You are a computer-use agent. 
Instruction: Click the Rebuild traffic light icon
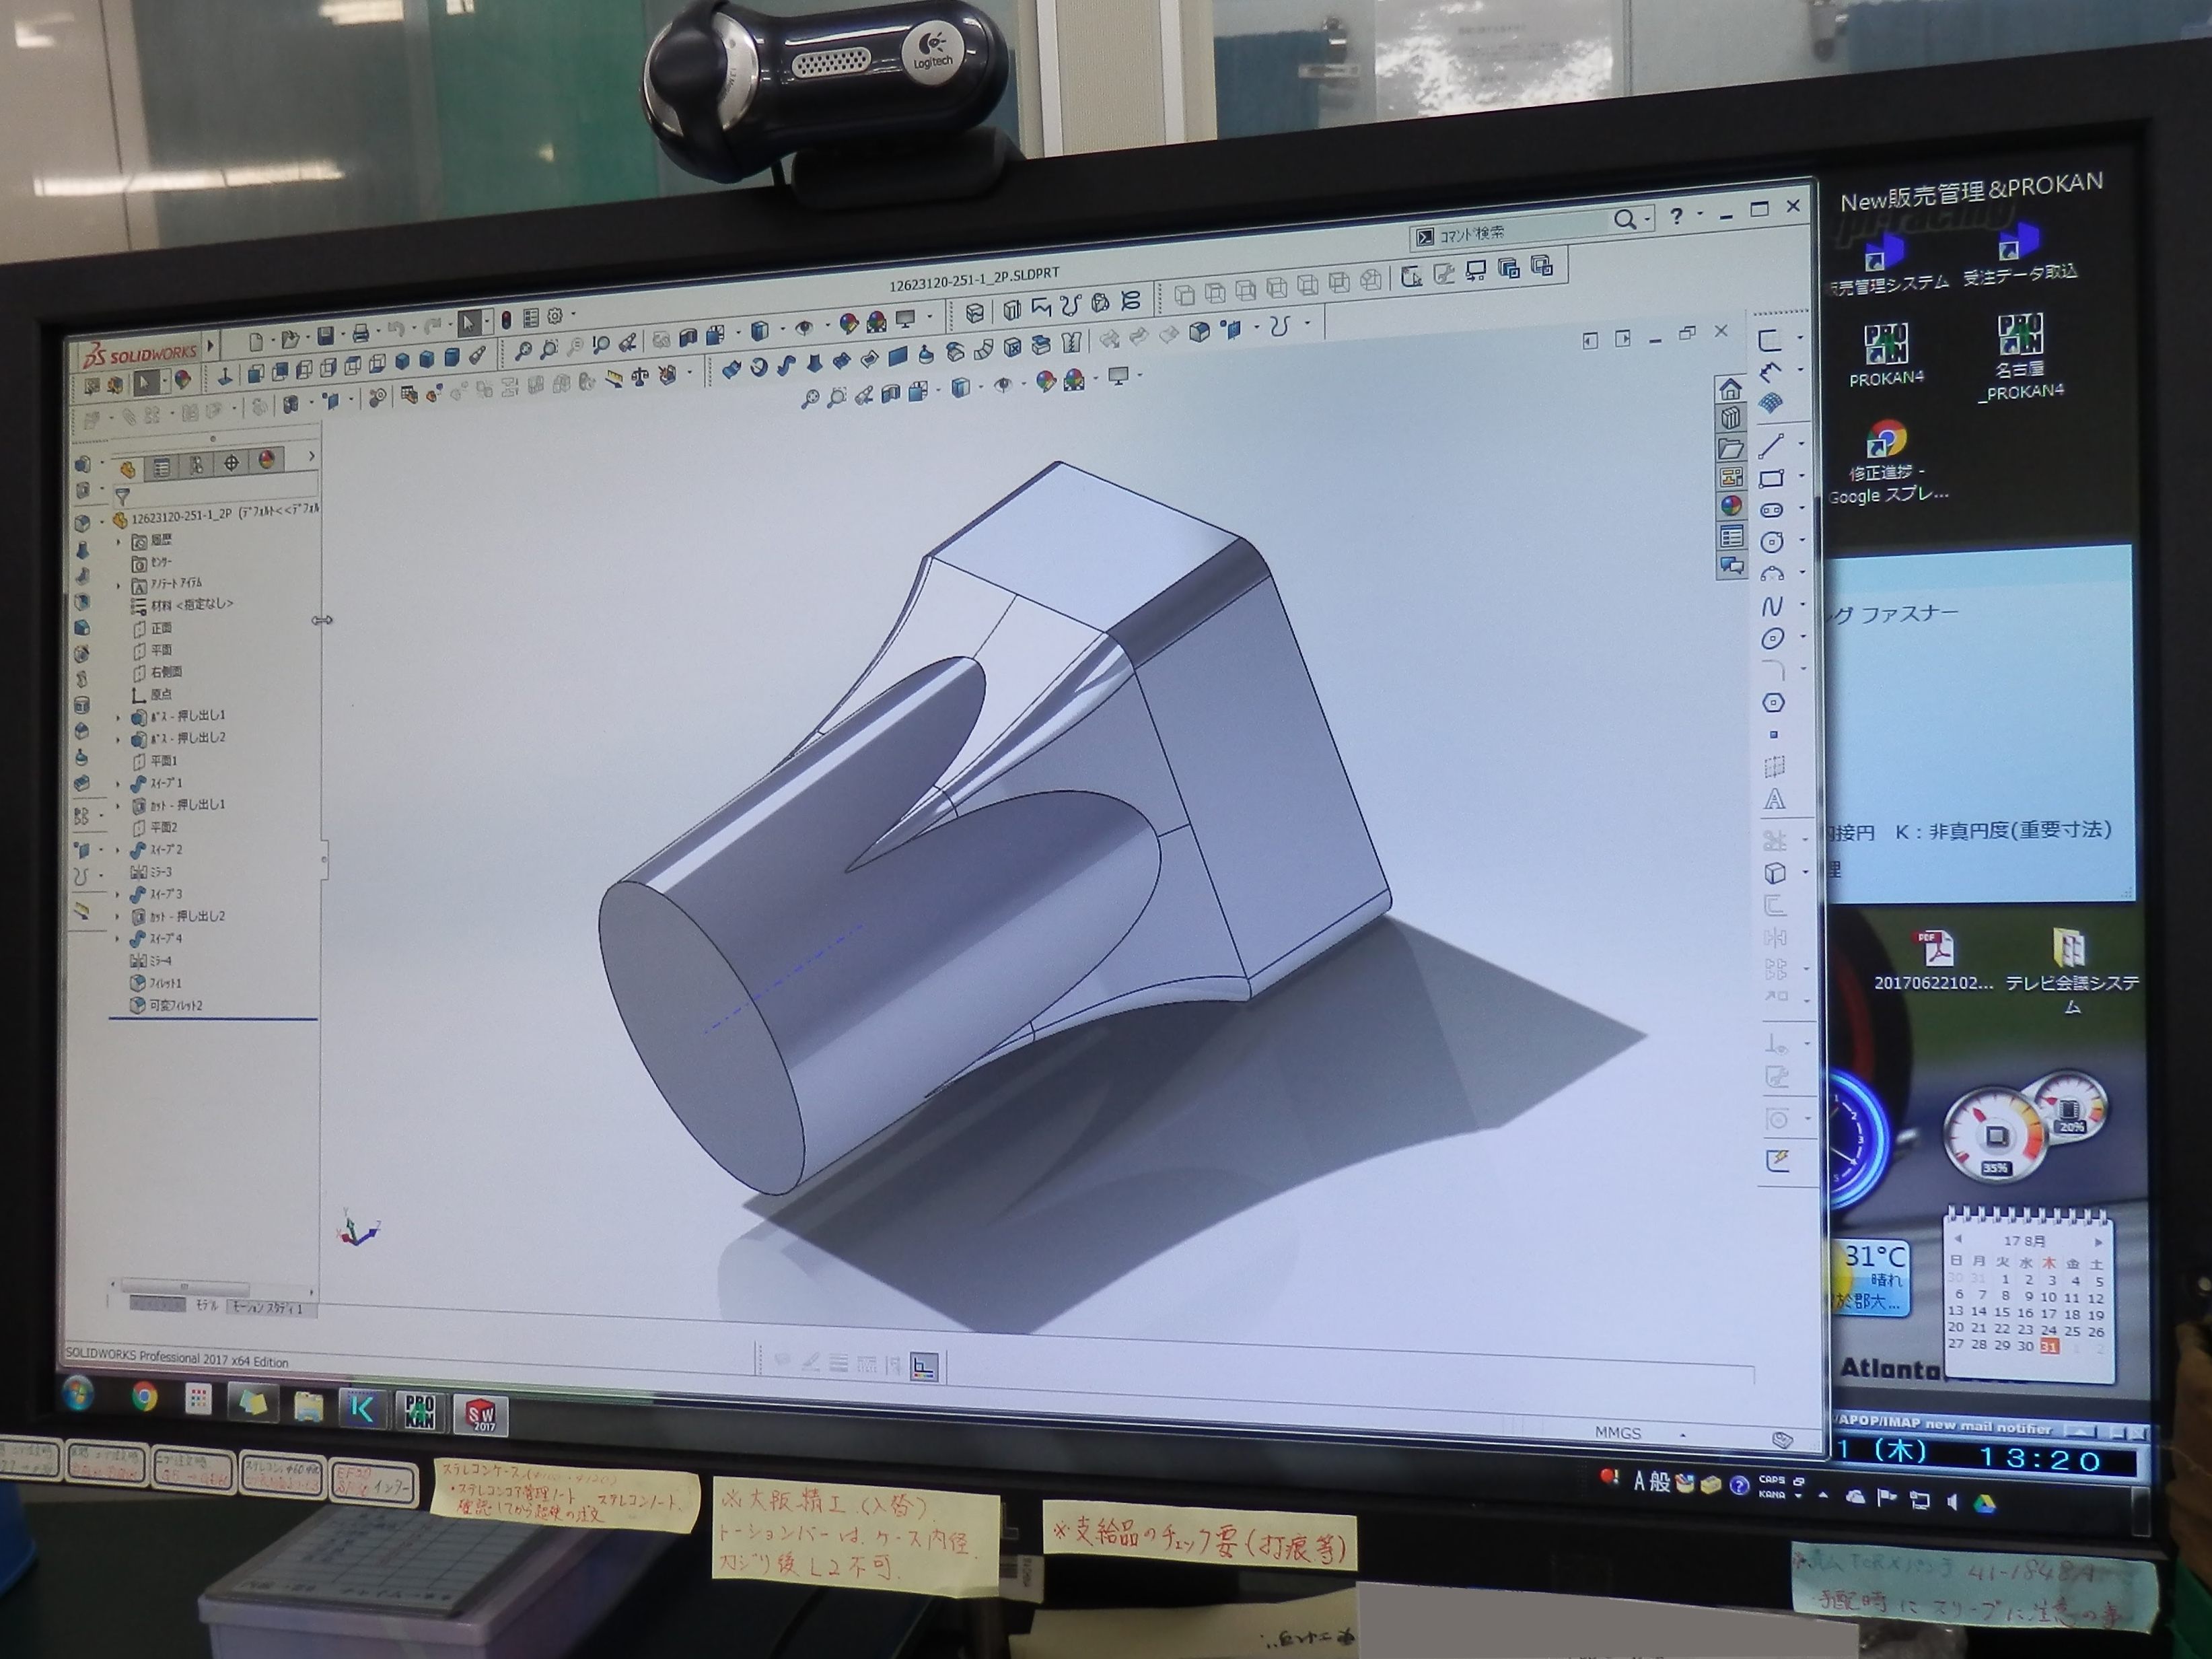click(x=506, y=320)
